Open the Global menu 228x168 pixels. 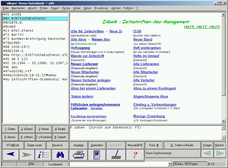click(77, 8)
